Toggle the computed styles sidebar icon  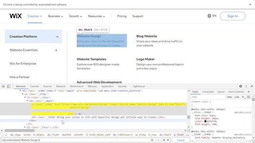tap(248, 97)
